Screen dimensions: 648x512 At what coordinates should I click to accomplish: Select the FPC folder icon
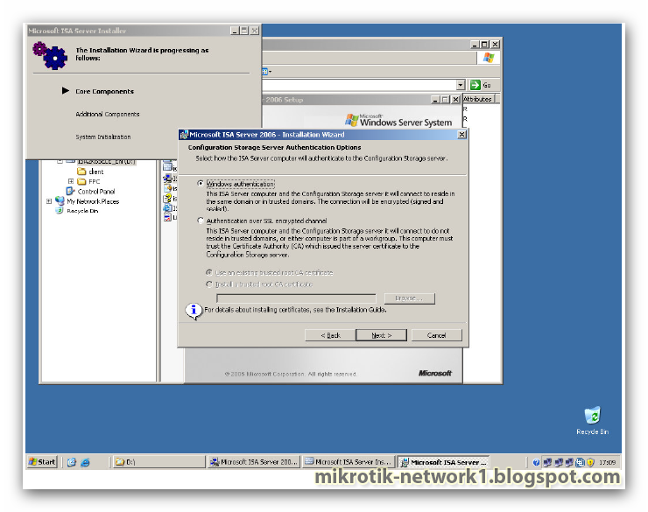tap(81, 181)
